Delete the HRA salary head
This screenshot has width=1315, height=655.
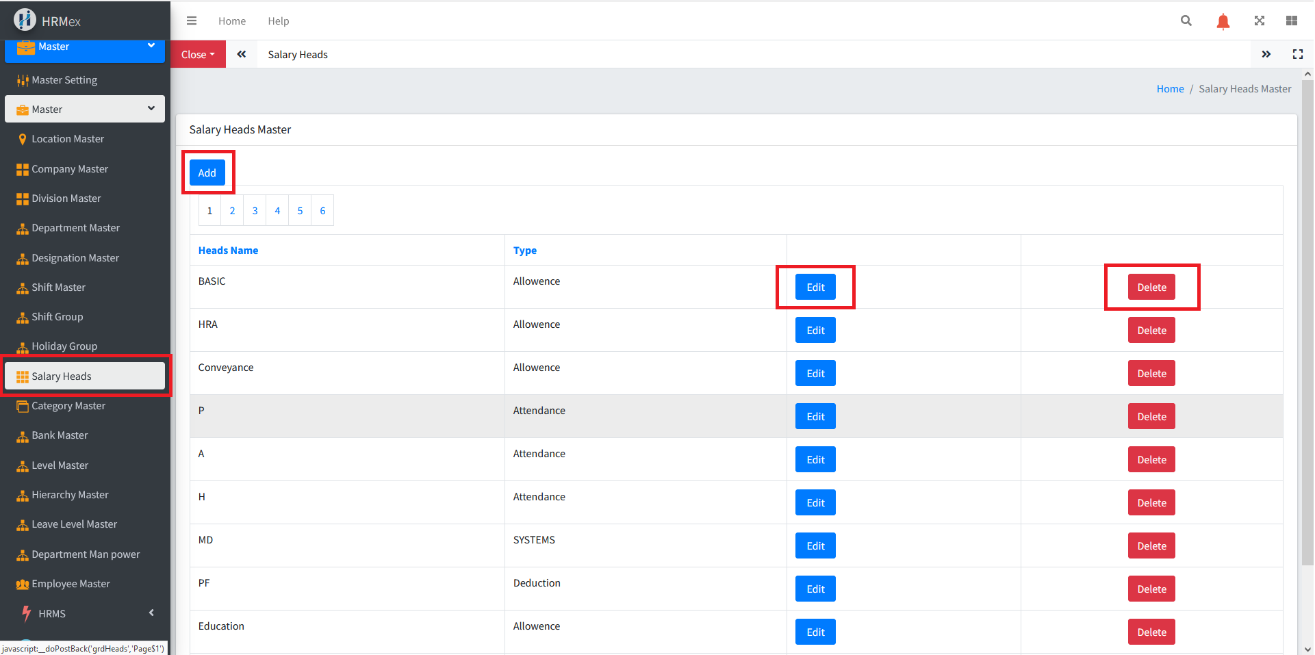tap(1151, 331)
